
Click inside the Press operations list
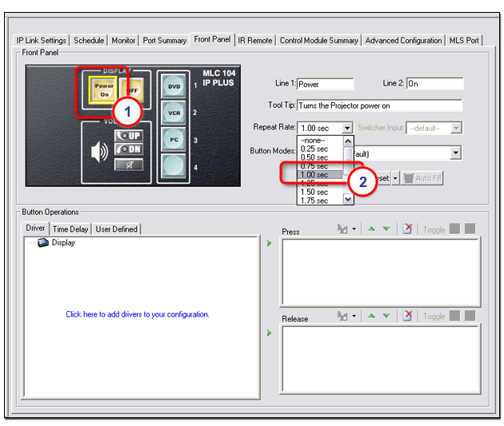tap(381, 273)
